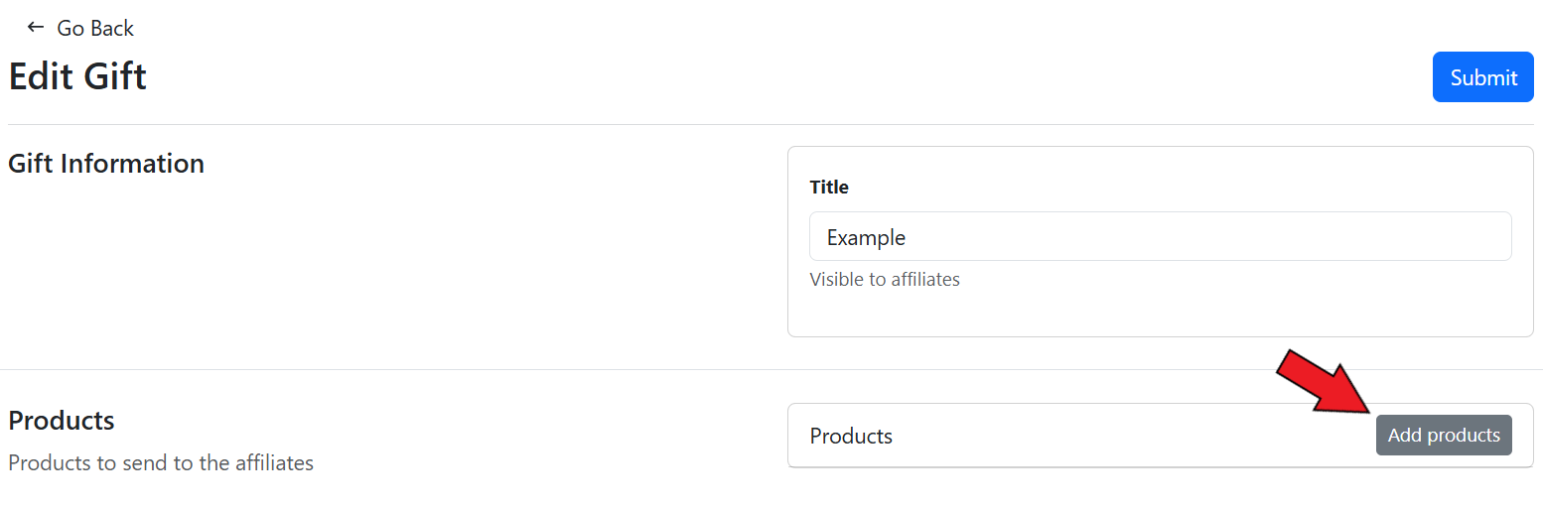Focus the Title input field
Viewport: 1543px width, 510px height.
[1160, 237]
